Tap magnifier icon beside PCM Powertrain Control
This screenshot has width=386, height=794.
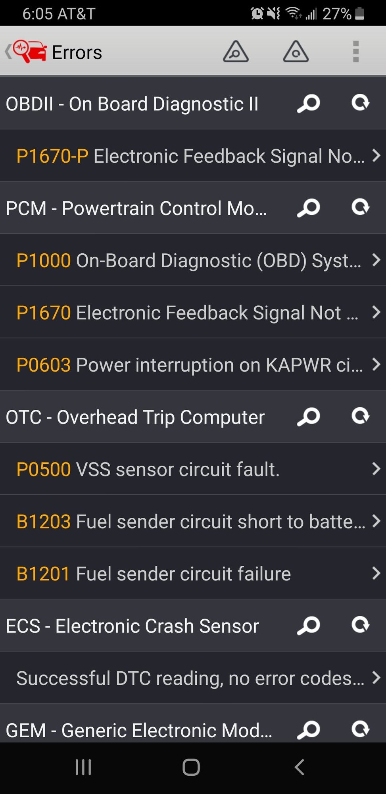[308, 208]
